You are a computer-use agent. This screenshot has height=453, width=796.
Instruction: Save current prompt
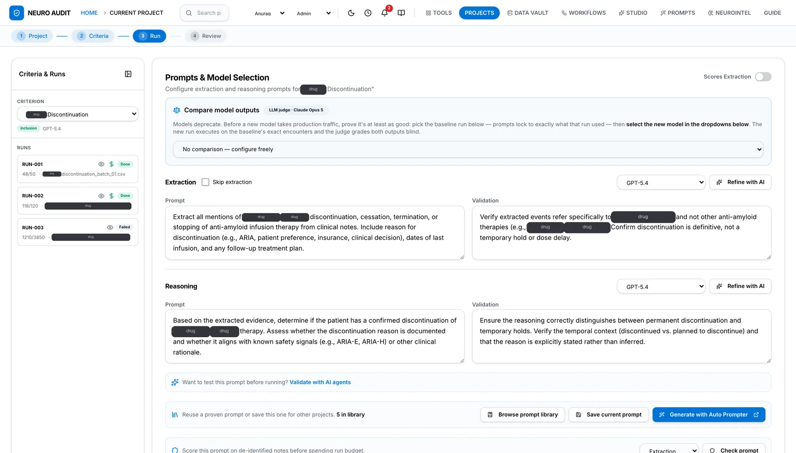609,415
